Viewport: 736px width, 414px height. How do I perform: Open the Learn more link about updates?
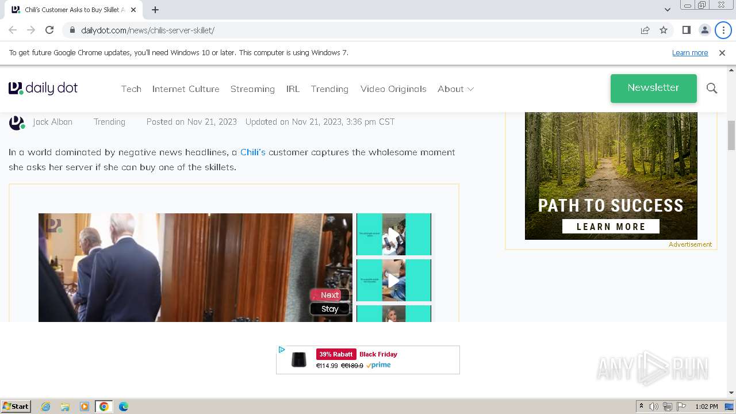690,52
